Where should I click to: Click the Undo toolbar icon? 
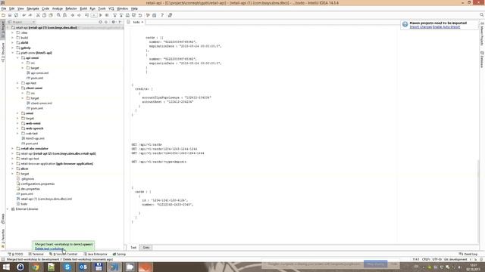[23, 15]
